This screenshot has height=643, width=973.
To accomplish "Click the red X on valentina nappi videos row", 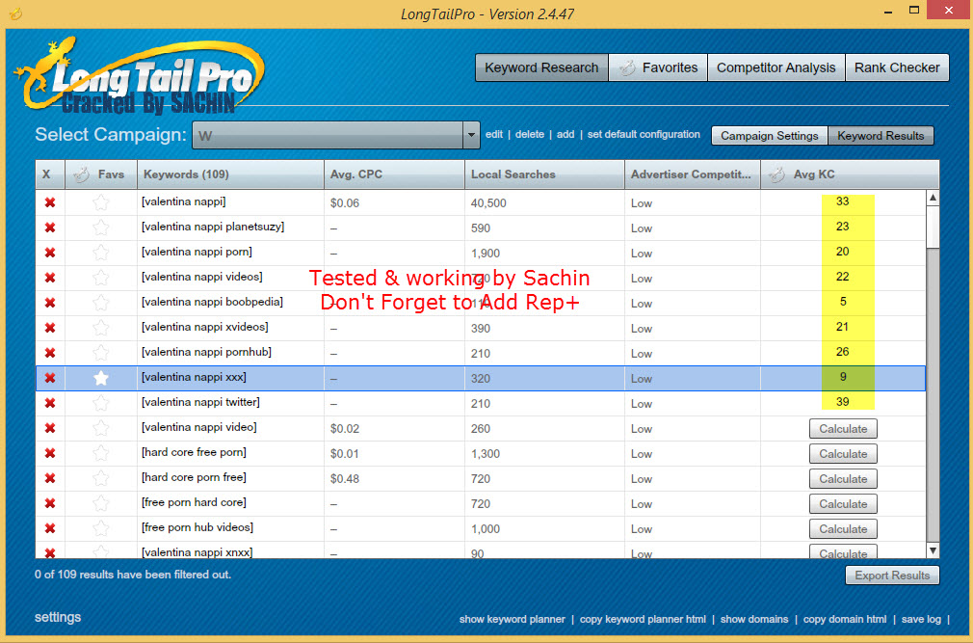I will click(x=50, y=278).
